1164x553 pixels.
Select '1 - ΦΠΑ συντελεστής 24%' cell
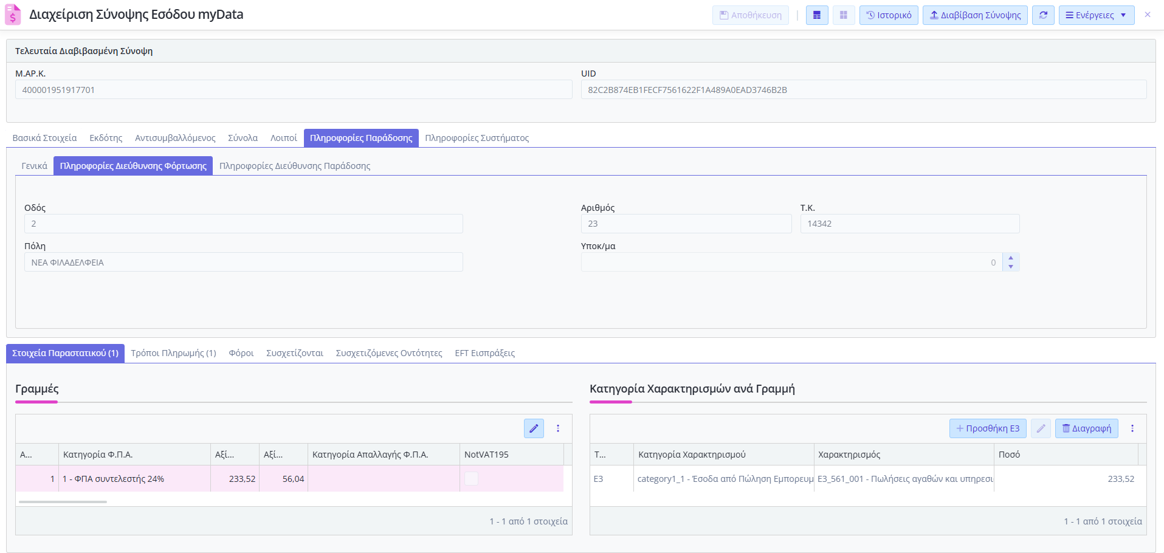[x=134, y=479]
